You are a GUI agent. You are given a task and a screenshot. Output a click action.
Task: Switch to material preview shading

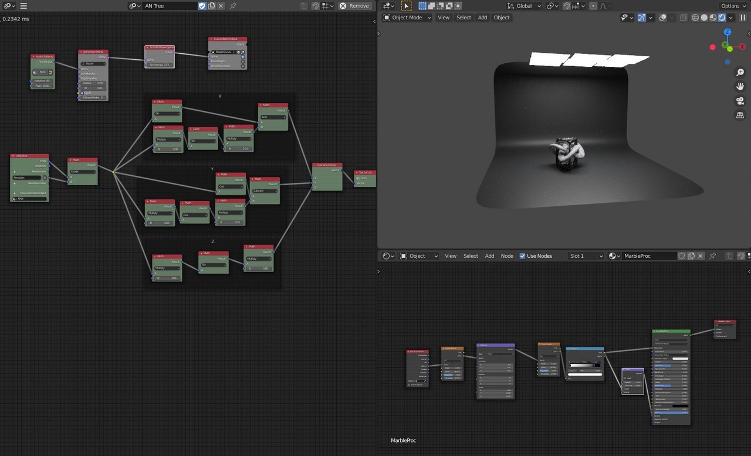pos(713,18)
